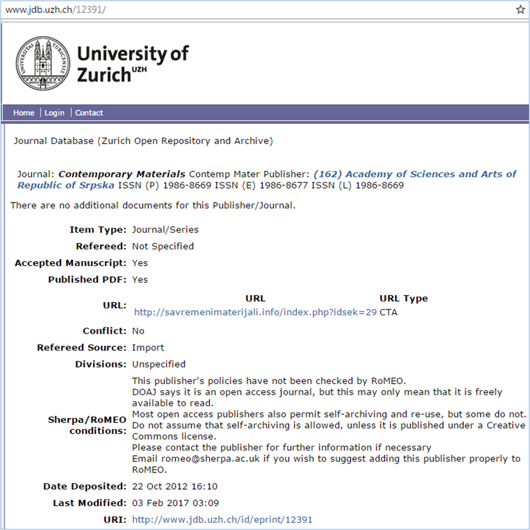The width and height of the screenshot is (530, 530).
Task: Click the line about policies not checked by RoMEO
Action: tap(269, 381)
